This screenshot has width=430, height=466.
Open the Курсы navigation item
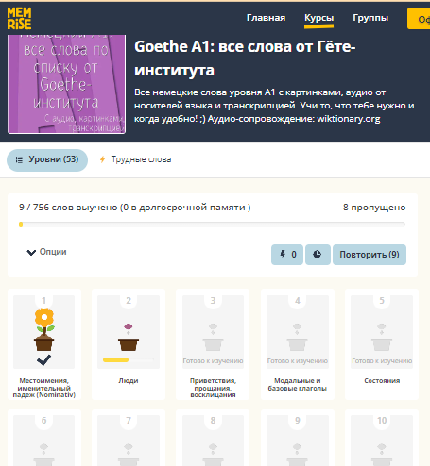pyautogui.click(x=318, y=18)
